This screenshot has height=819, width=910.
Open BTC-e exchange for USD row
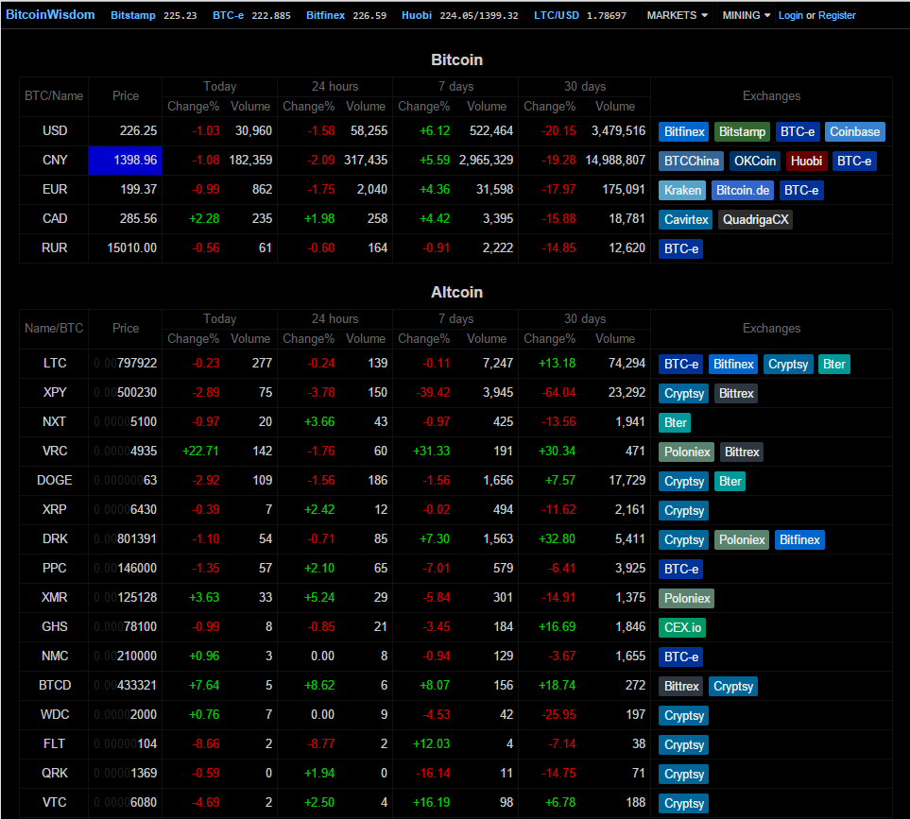click(797, 131)
